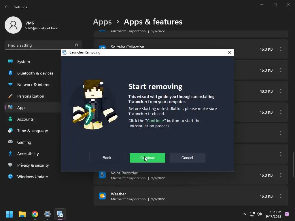Click the Gaming controller icon
This screenshot has height=221, width=295.
click(x=10, y=142)
